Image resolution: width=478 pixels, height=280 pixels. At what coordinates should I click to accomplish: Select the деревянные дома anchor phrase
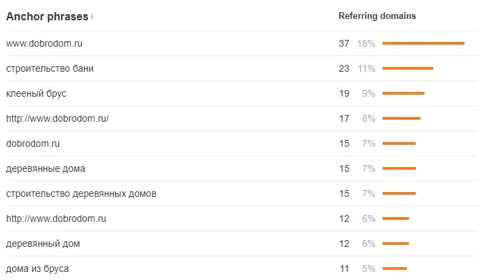tap(45, 168)
